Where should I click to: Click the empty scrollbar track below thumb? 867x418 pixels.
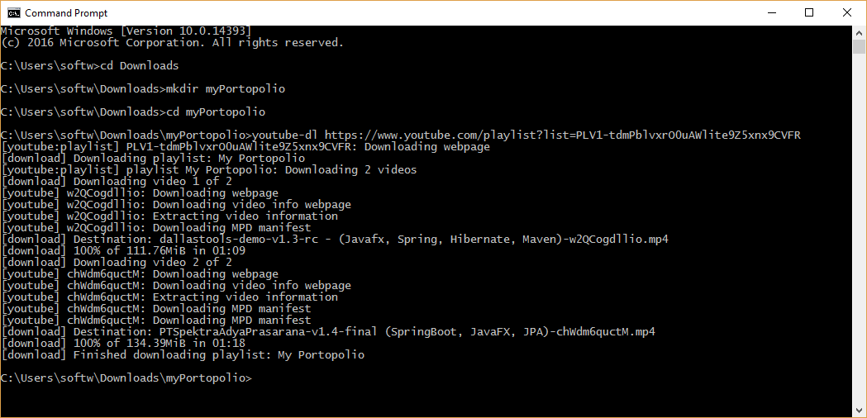click(859, 221)
